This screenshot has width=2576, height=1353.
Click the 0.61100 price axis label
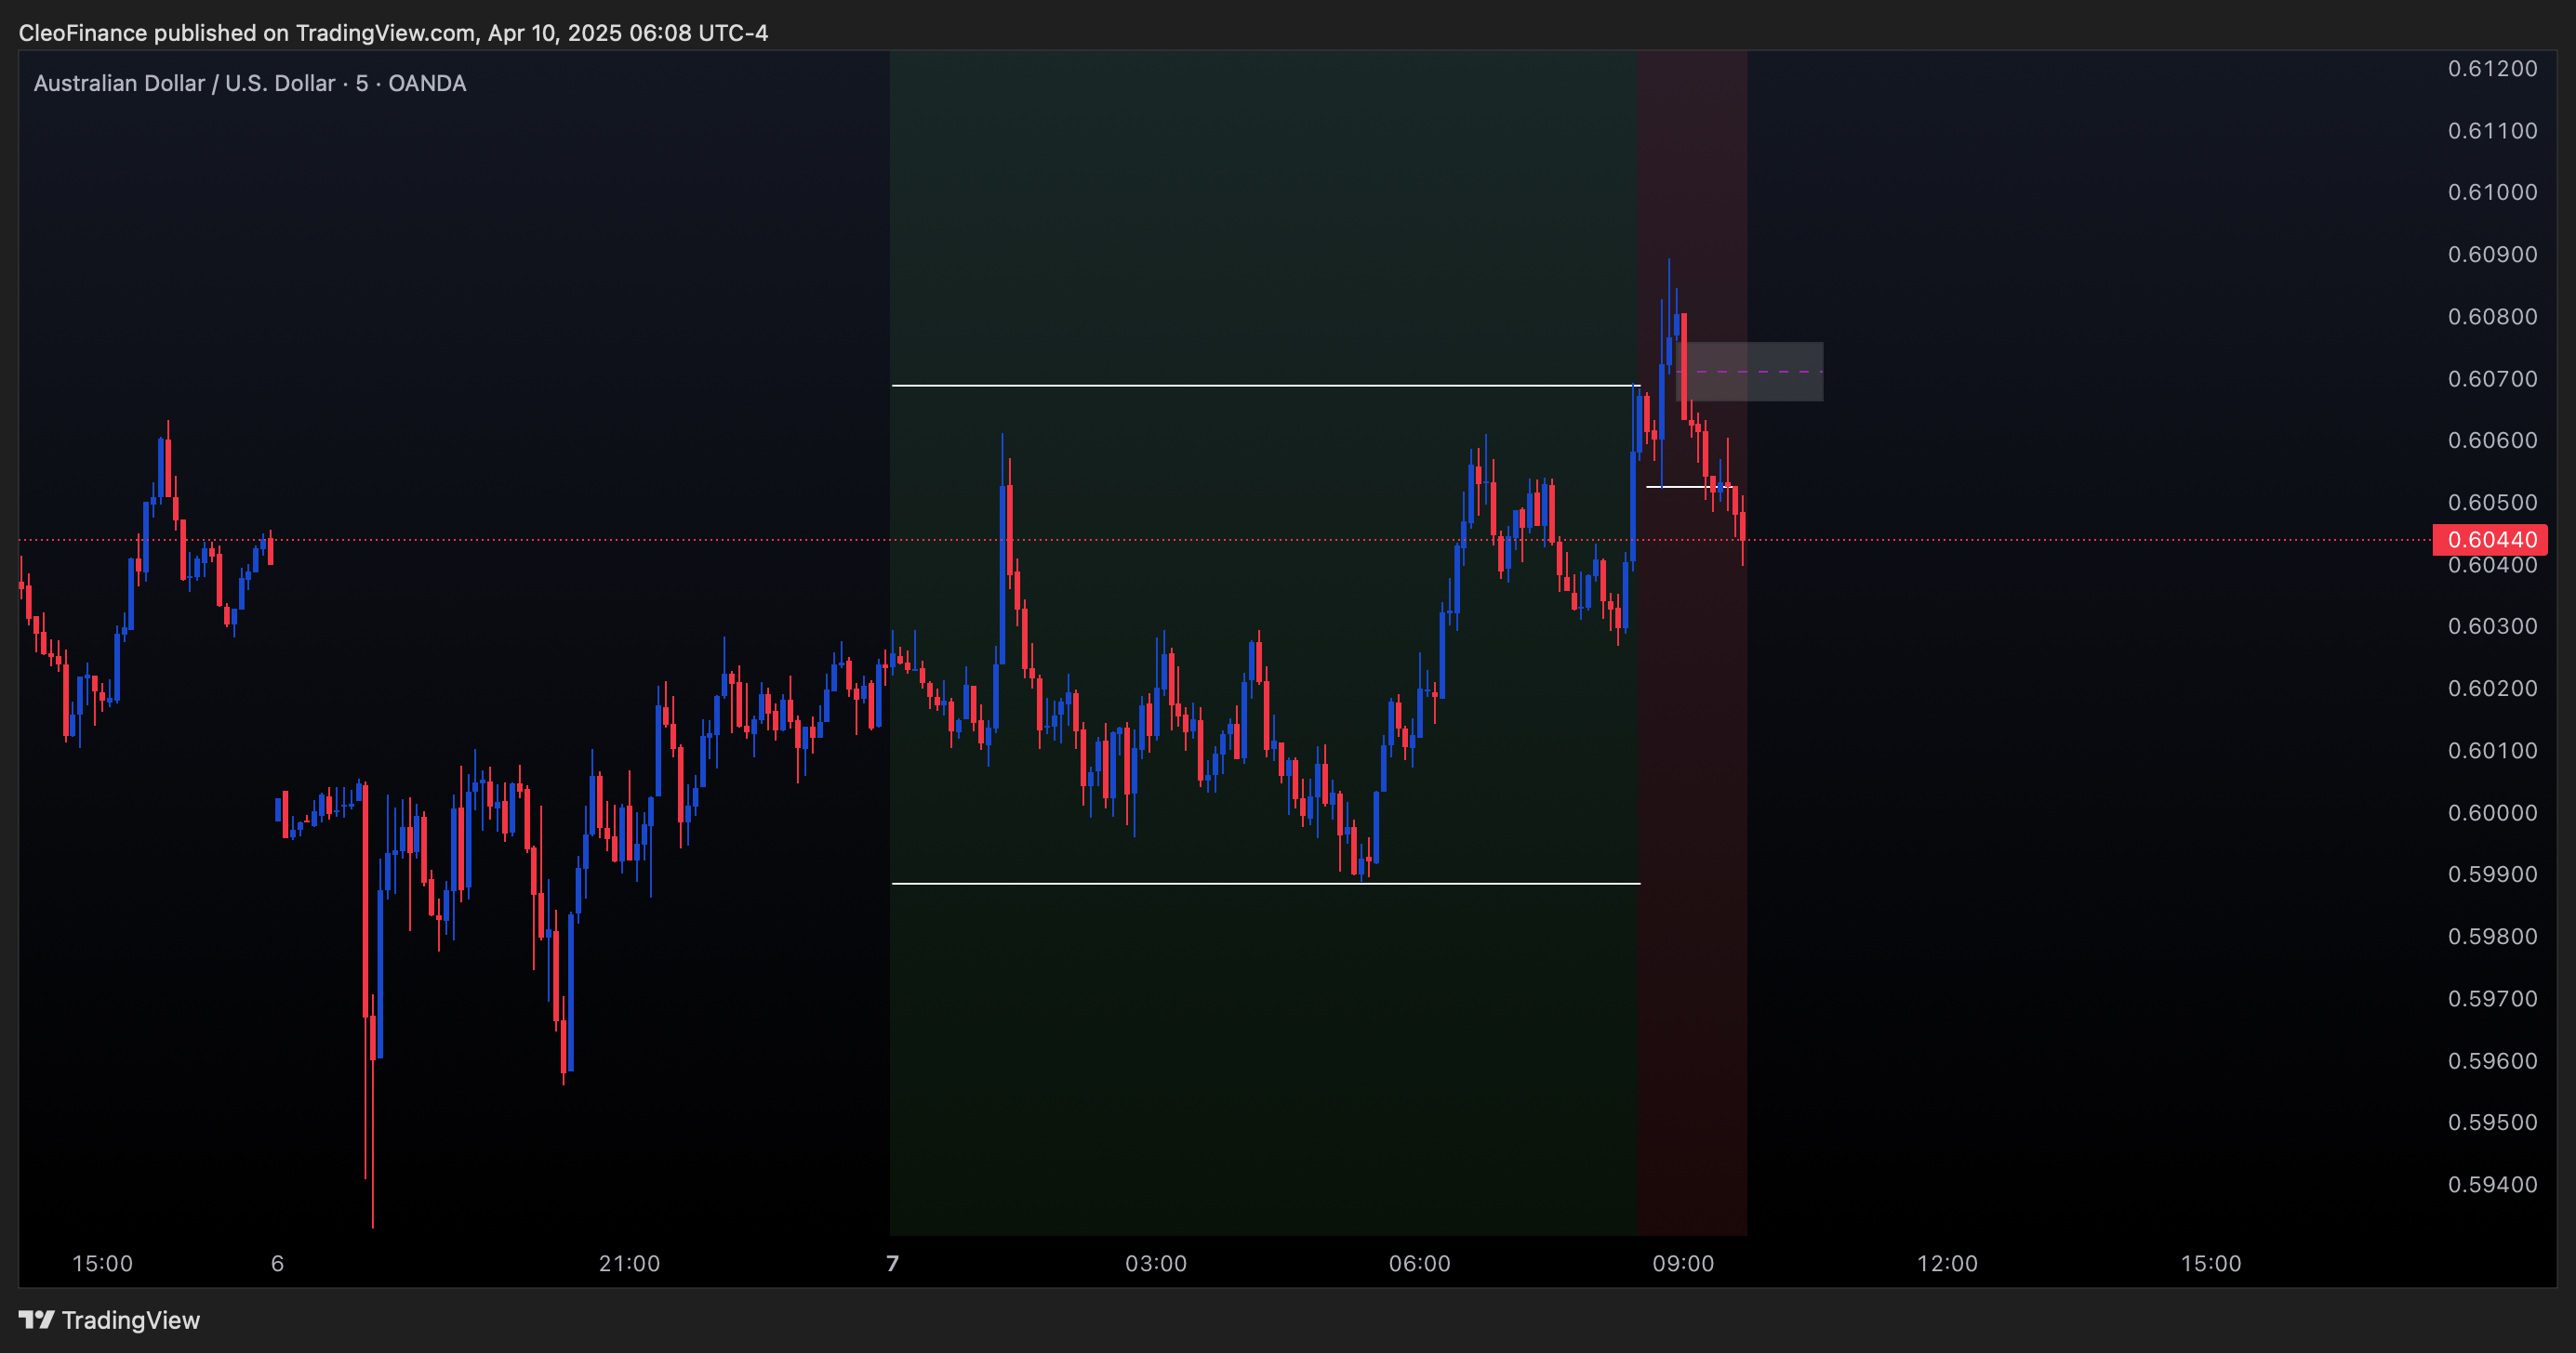click(x=2492, y=131)
